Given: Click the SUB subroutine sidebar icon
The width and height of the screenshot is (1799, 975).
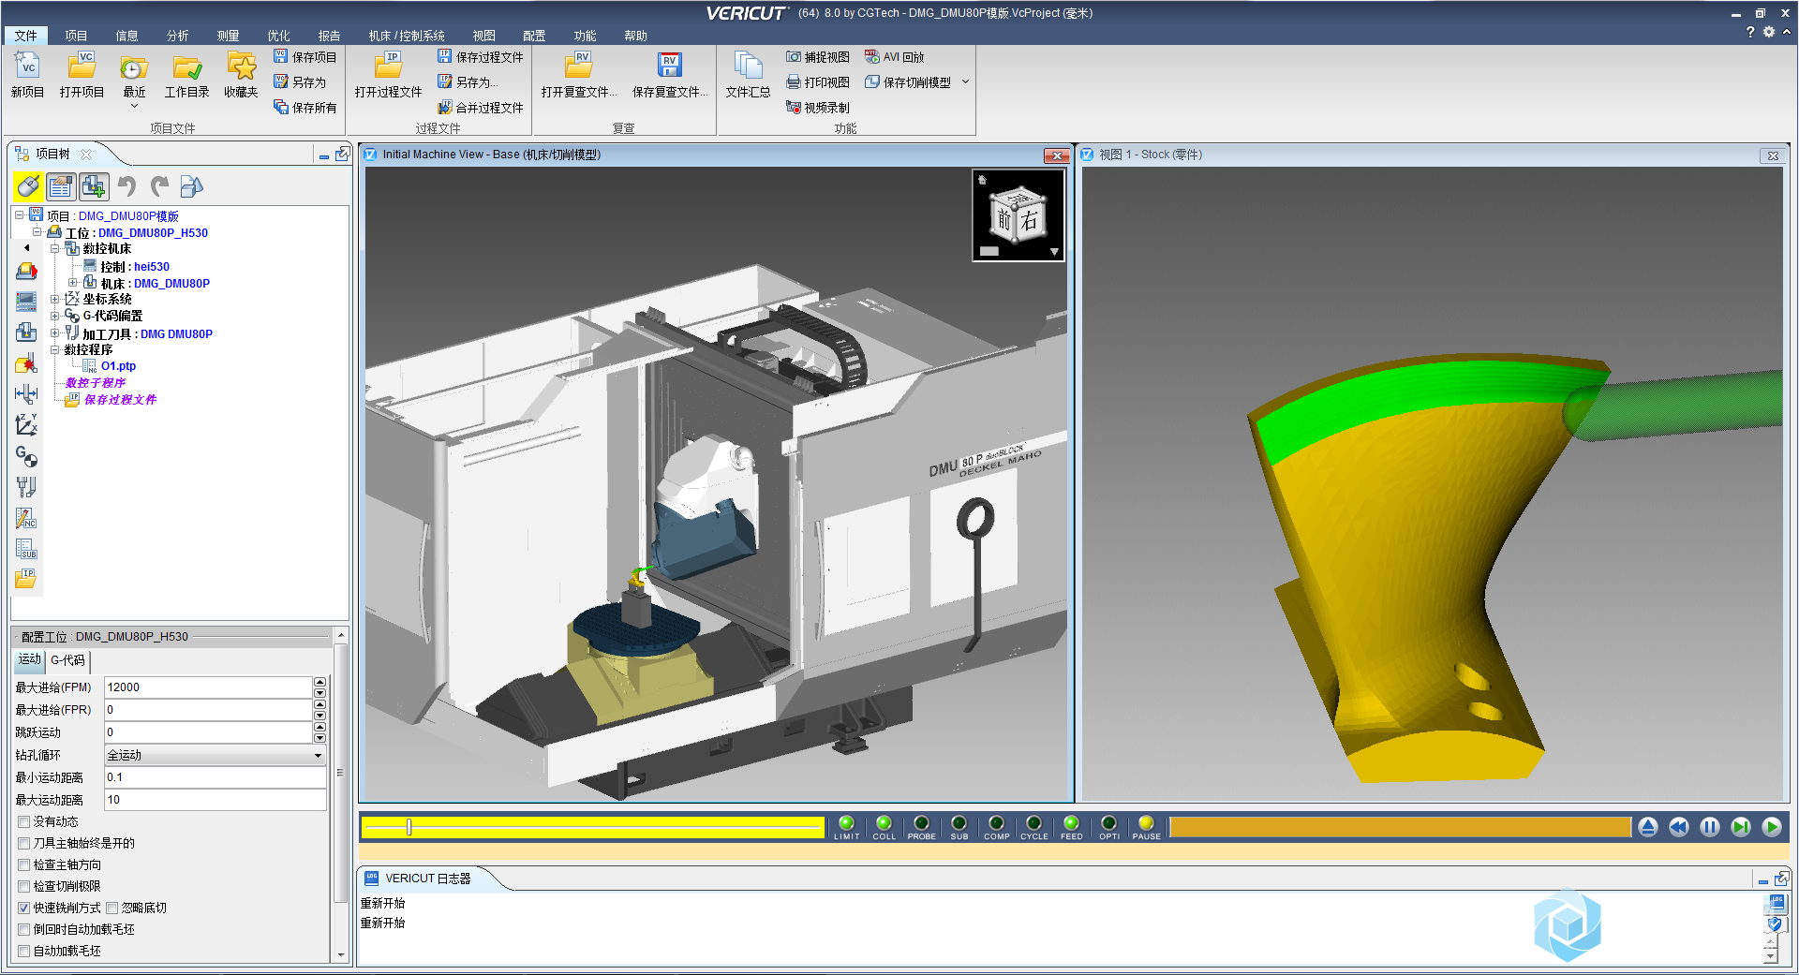Looking at the screenshot, I should pos(26,549).
